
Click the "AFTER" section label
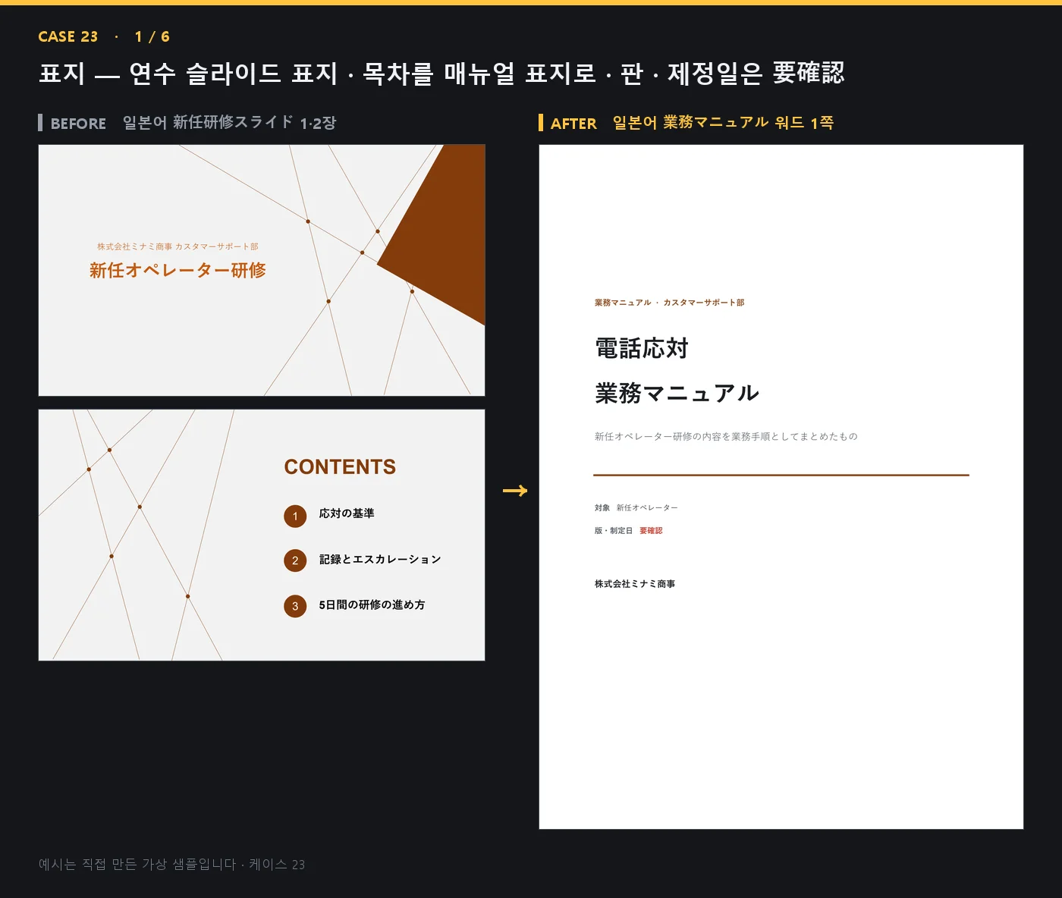click(x=573, y=123)
